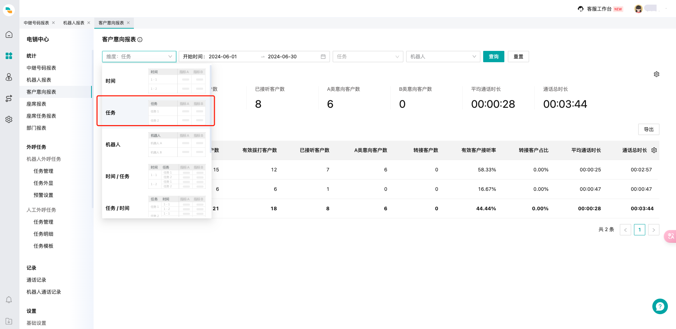Click the 重置 button
Image resolution: width=676 pixels, height=329 pixels.
click(x=518, y=57)
